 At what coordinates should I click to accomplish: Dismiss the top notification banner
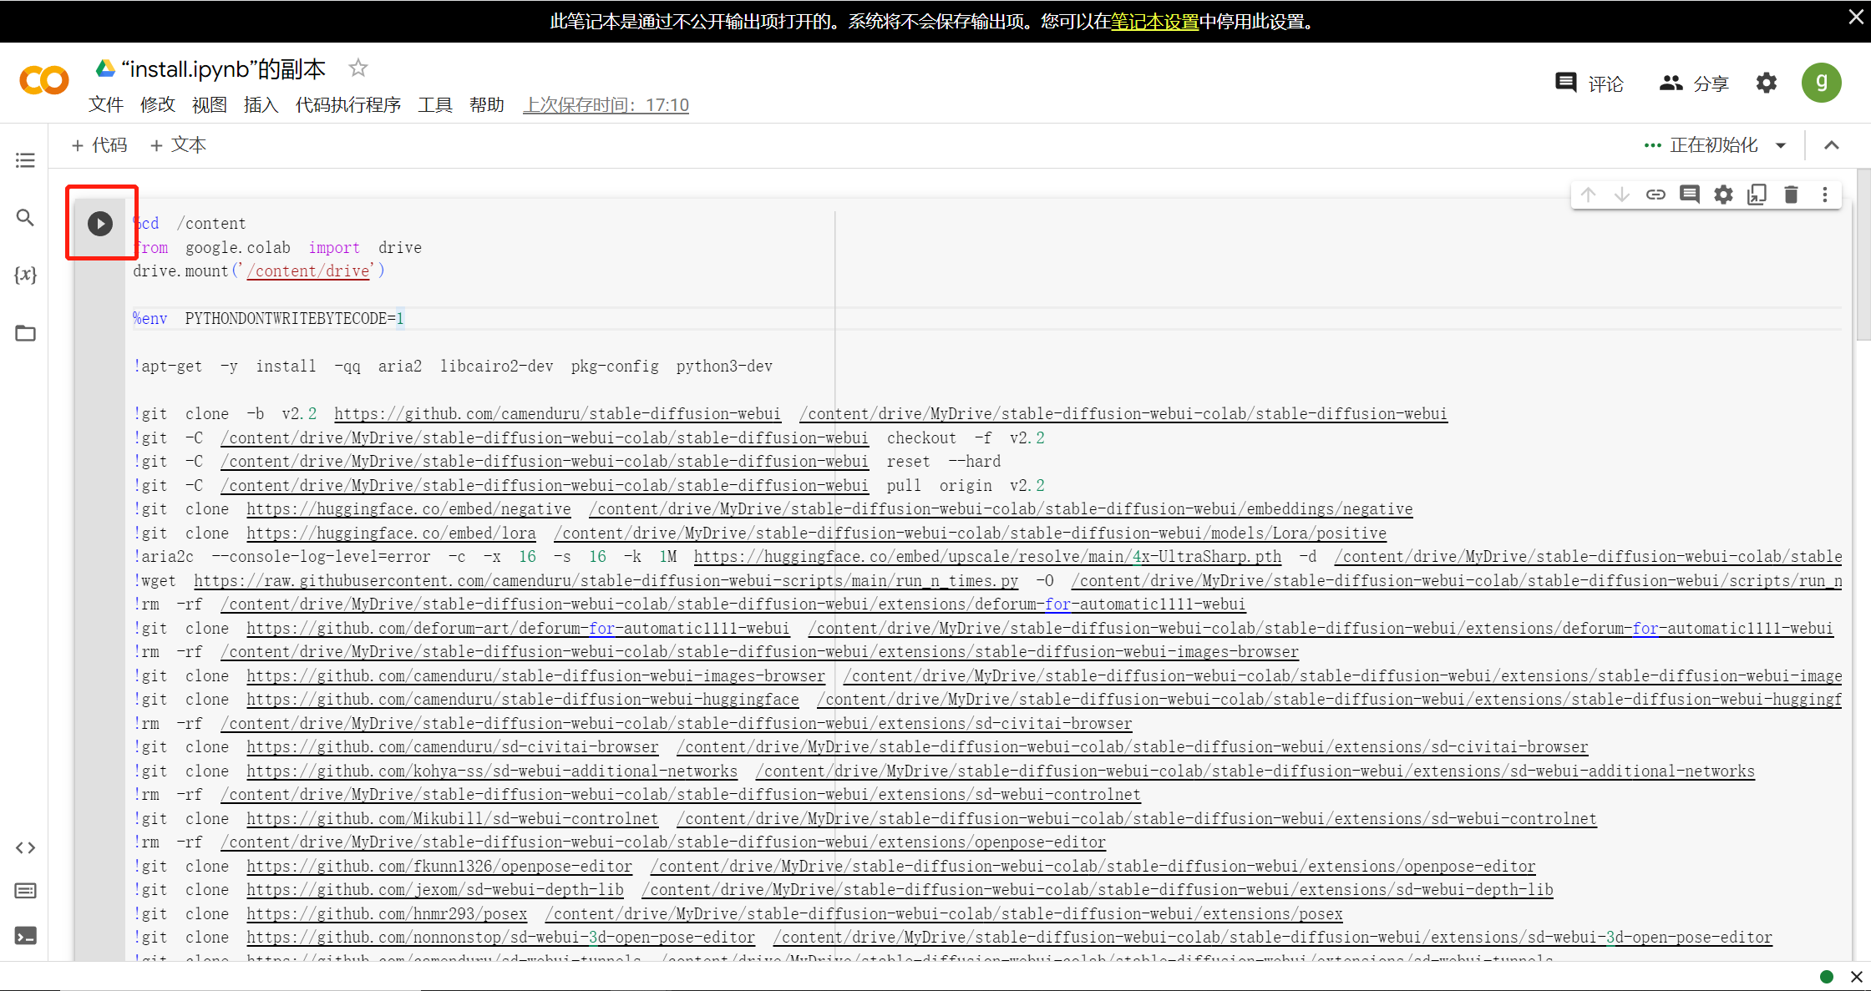pyautogui.click(x=1856, y=18)
